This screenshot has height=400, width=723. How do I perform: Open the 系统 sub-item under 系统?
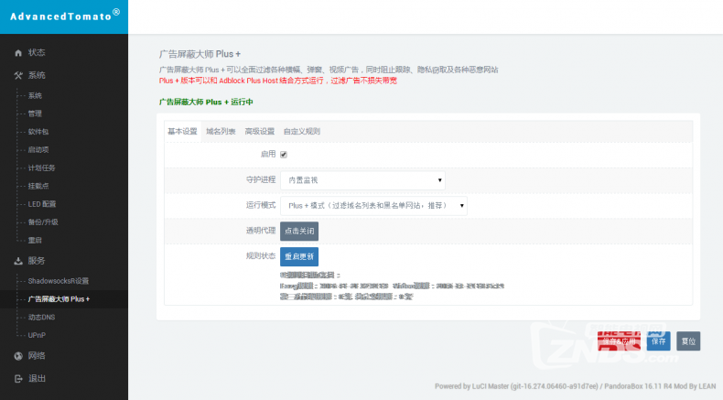pos(35,95)
